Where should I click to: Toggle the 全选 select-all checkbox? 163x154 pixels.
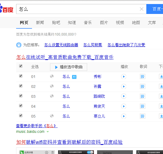tap(21, 66)
